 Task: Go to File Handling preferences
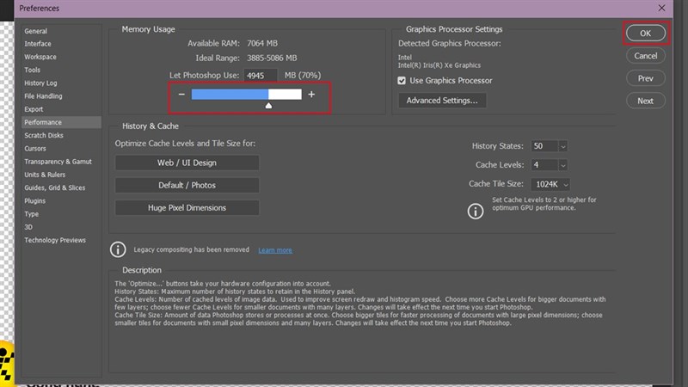(x=61, y=96)
